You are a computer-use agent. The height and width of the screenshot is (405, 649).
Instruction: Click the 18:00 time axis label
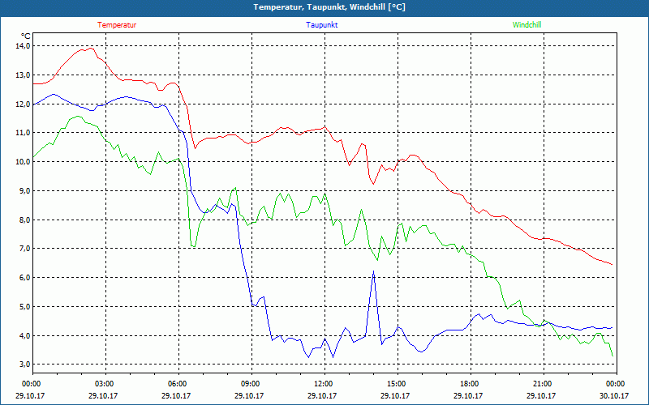471,384
